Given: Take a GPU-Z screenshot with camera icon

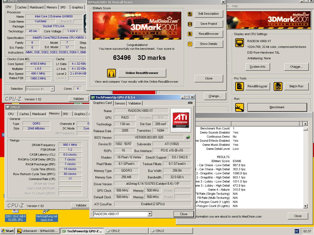Looking at the screenshot, I should click(x=190, y=103).
